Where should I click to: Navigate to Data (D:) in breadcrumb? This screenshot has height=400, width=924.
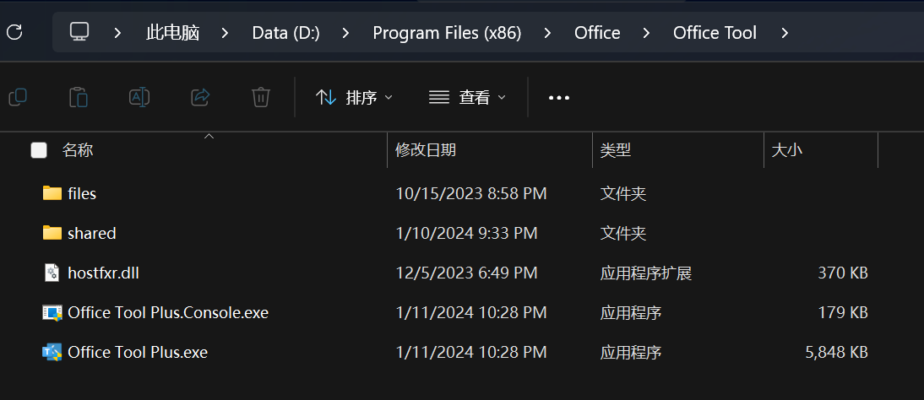(285, 33)
